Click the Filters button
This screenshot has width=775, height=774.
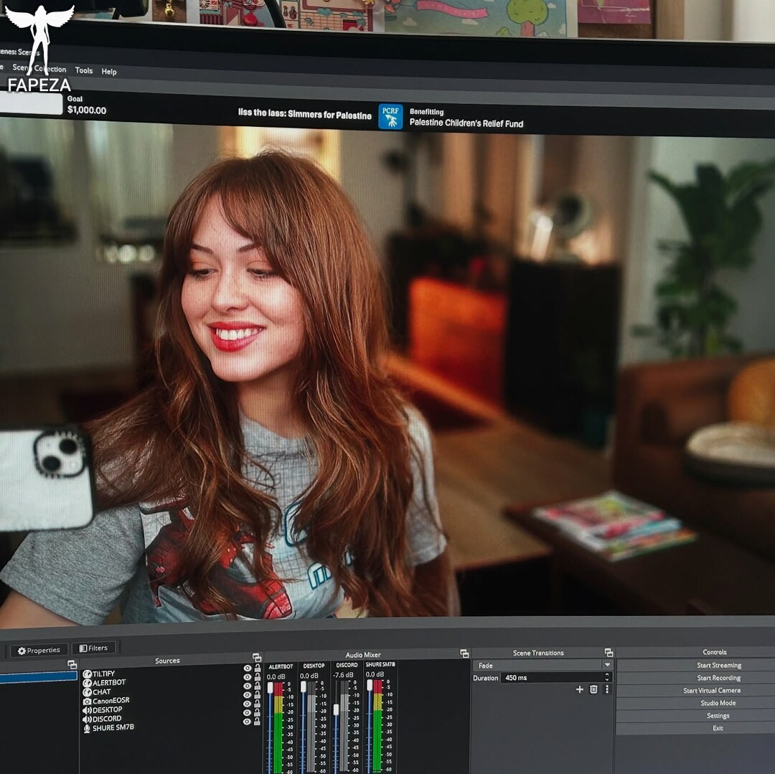[94, 648]
